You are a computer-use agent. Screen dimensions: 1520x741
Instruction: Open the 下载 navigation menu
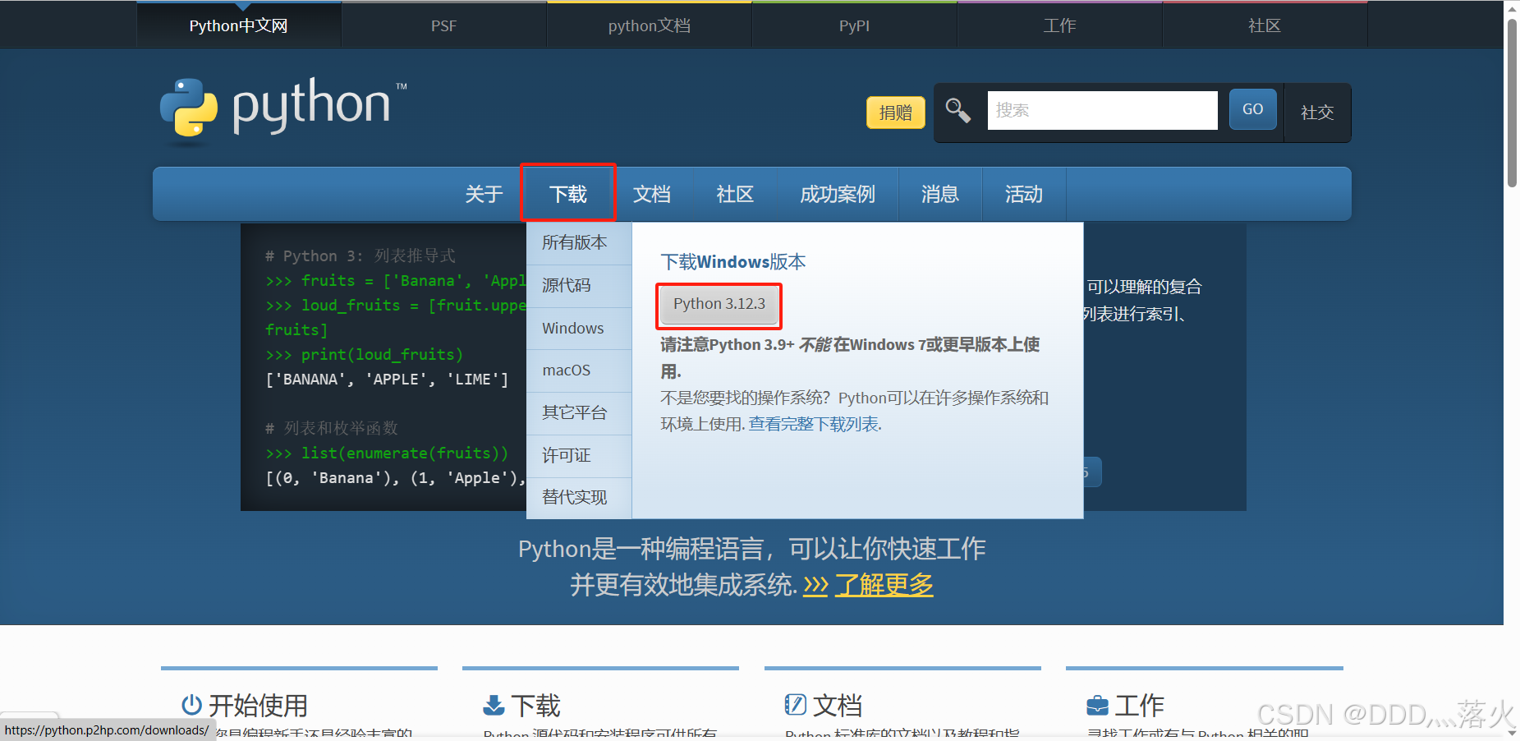point(568,194)
